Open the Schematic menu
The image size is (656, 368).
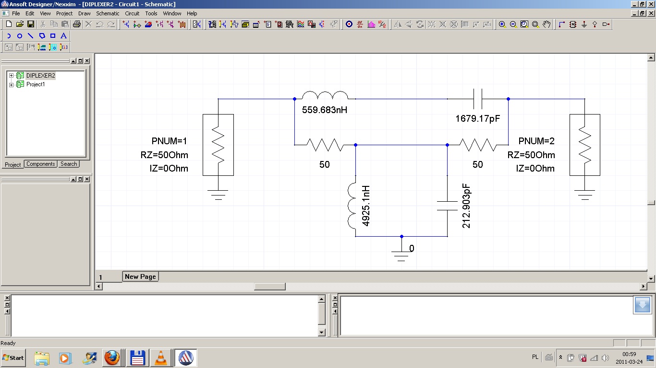click(x=108, y=13)
